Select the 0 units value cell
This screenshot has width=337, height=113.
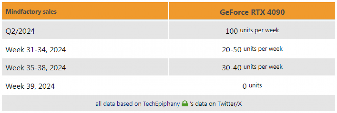tap(252, 86)
